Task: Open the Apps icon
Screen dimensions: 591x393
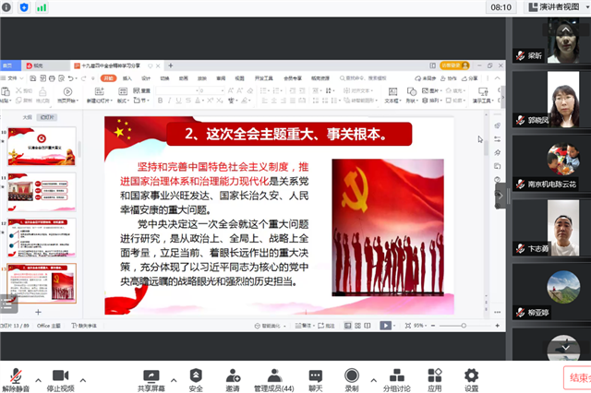Action: [435, 375]
